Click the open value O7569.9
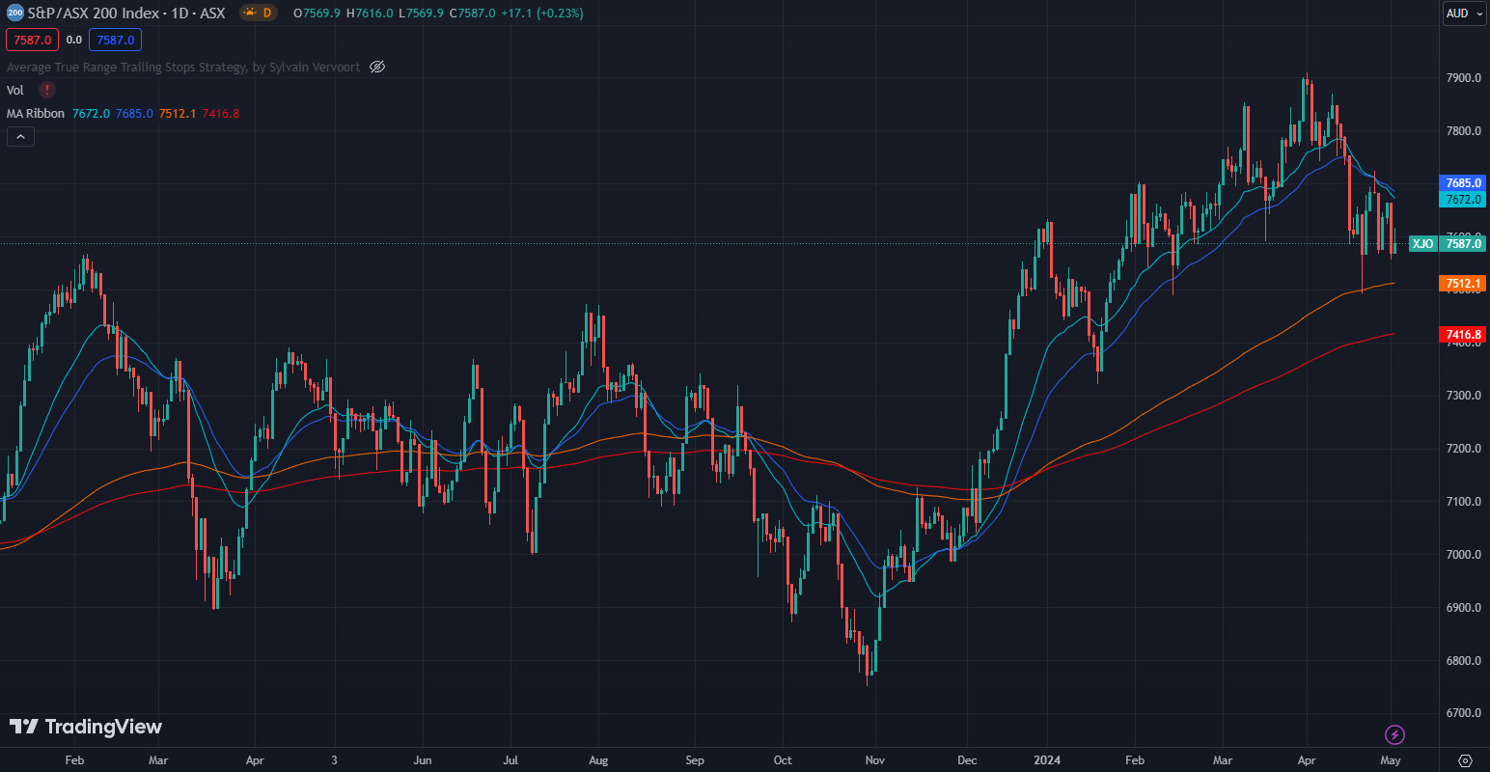 pyautogui.click(x=317, y=14)
